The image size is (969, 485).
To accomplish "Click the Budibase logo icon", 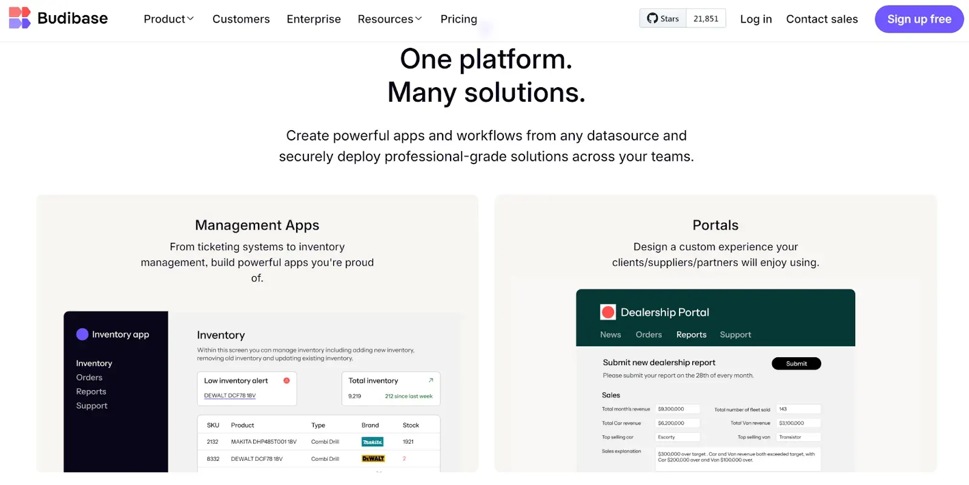I will 19,18.
